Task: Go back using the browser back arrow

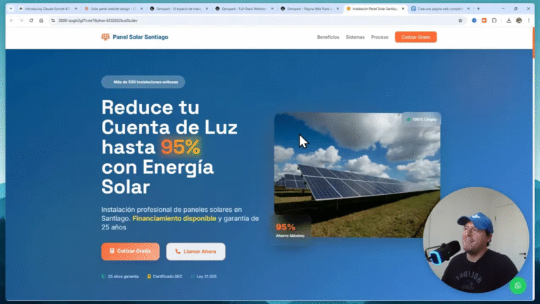Action: (11, 20)
